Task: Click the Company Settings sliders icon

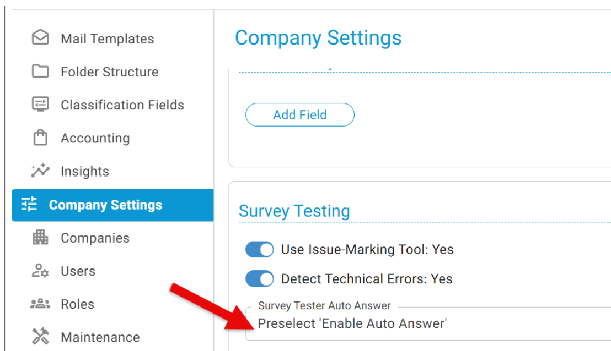Action: point(29,205)
